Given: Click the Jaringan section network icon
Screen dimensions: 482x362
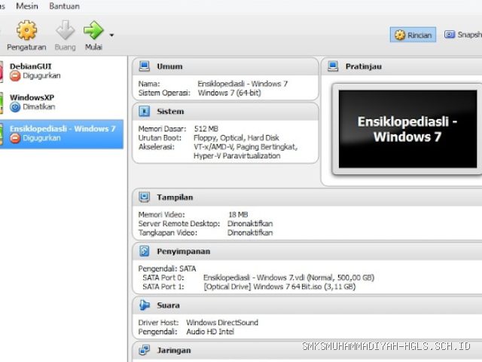Looking at the screenshot, I should point(144,350).
